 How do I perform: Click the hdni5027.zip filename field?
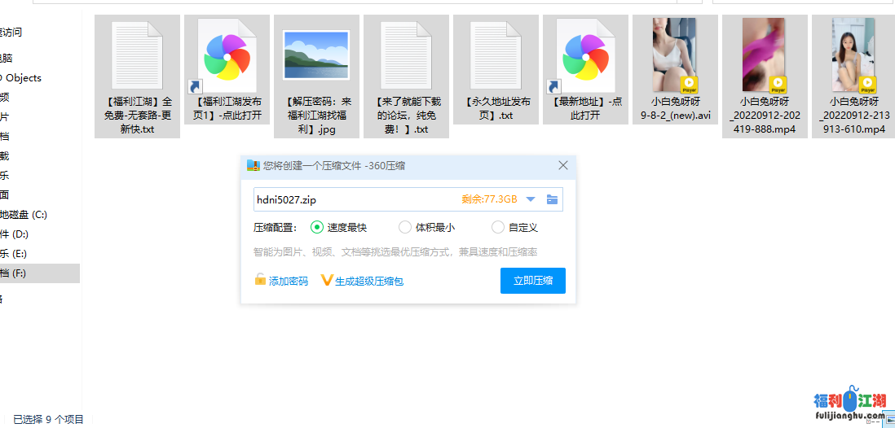click(351, 199)
